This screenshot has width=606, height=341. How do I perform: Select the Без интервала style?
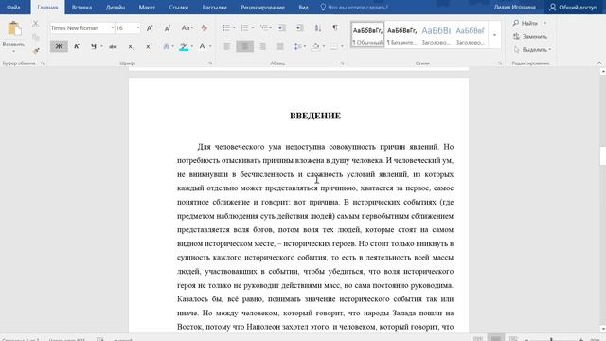pos(401,34)
